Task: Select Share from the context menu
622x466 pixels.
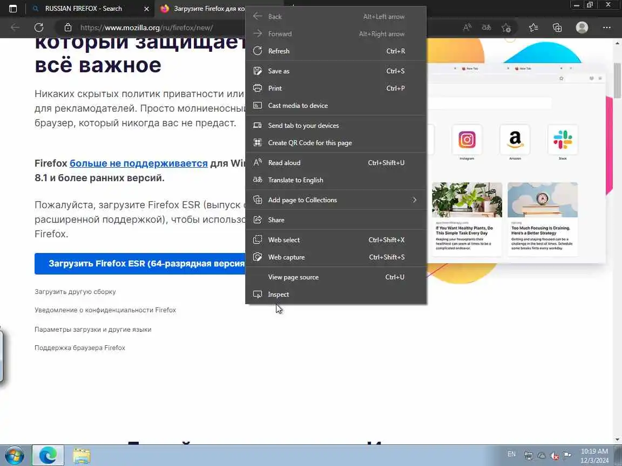Action: [336, 220]
